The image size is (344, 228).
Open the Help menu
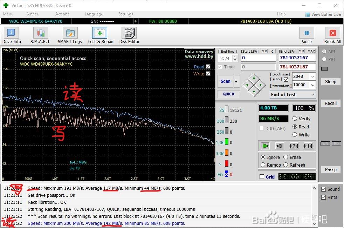[281, 14]
